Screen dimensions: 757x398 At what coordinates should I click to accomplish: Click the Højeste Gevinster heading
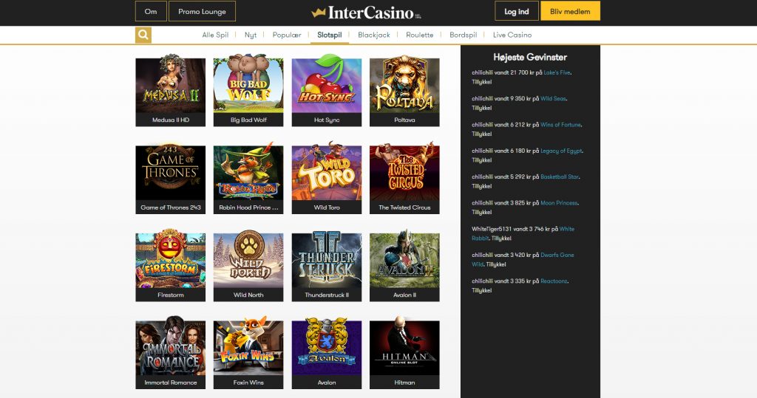[530, 57]
